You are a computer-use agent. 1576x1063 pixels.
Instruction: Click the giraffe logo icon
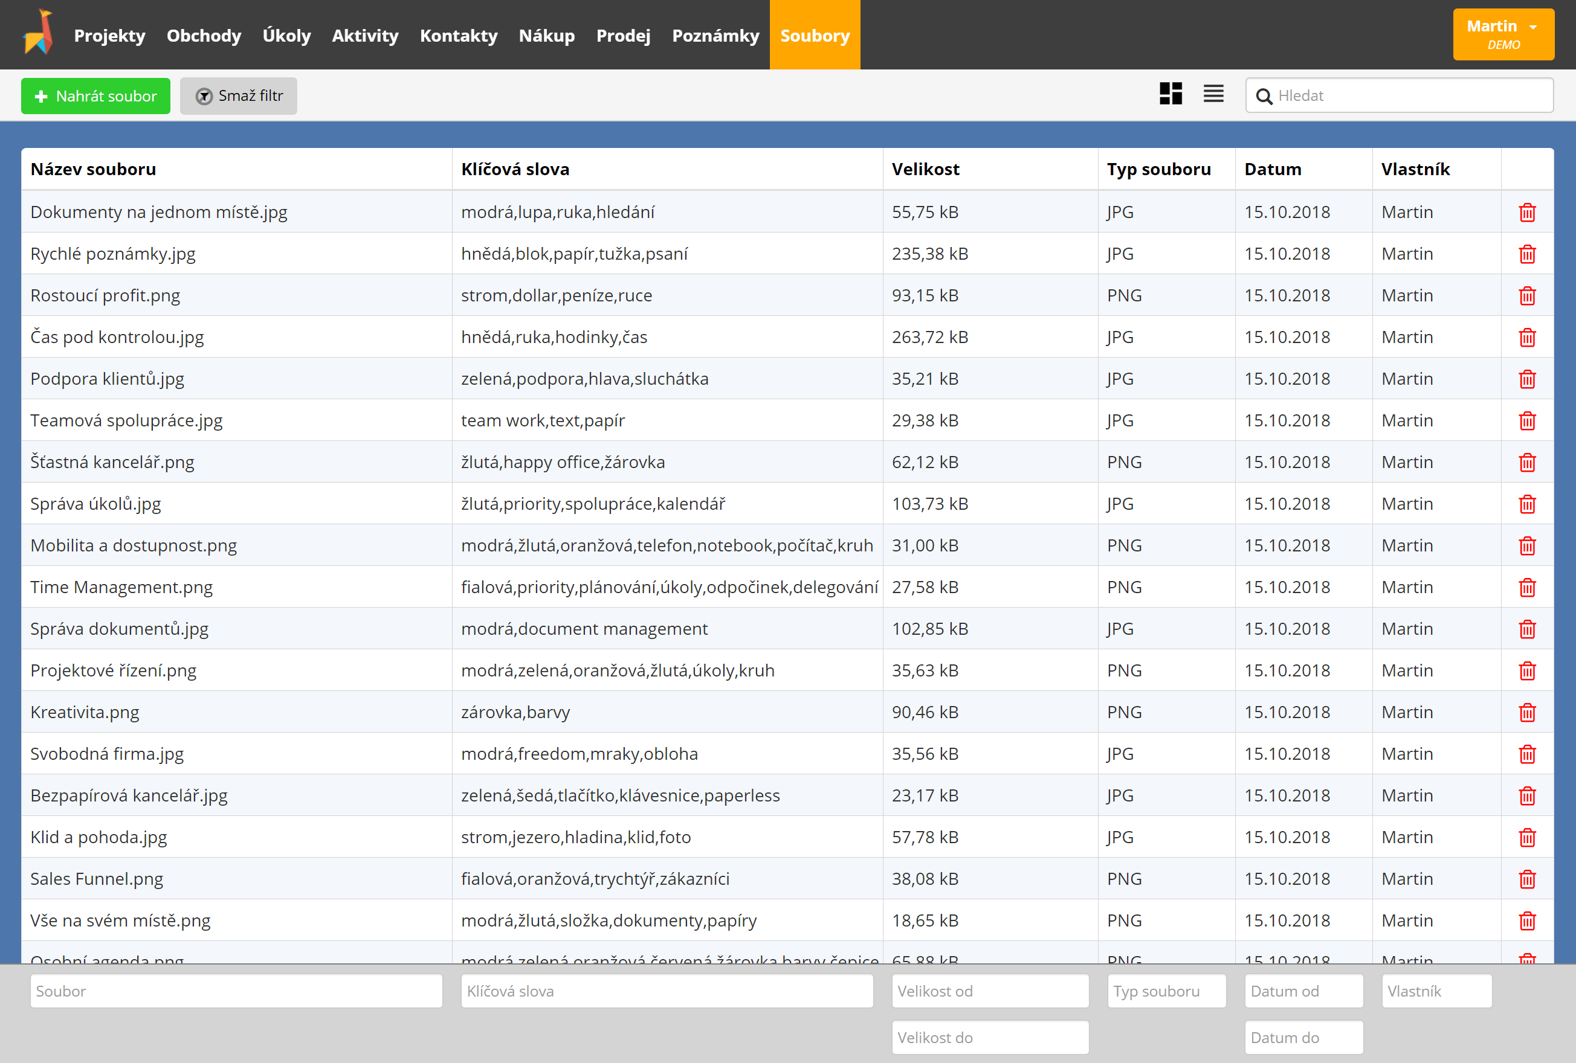point(38,33)
